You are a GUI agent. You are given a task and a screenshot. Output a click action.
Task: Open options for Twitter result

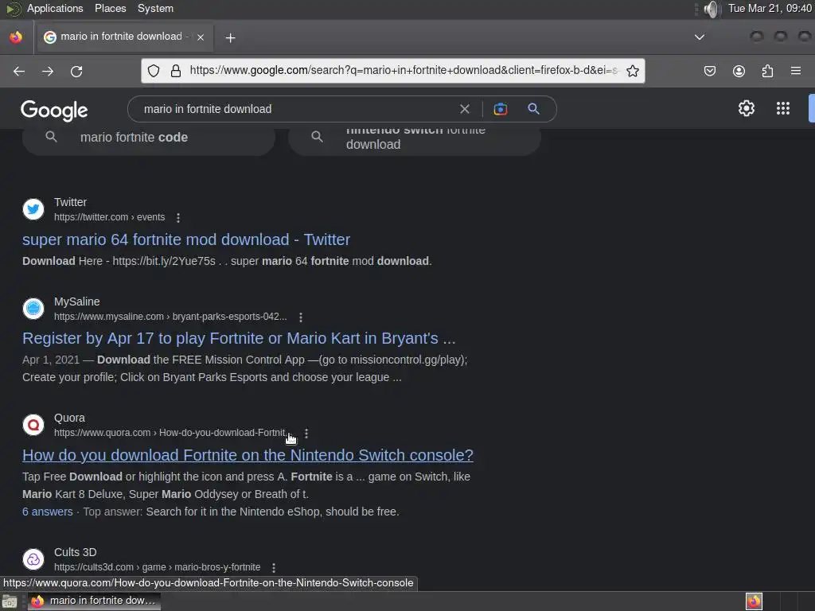click(178, 218)
